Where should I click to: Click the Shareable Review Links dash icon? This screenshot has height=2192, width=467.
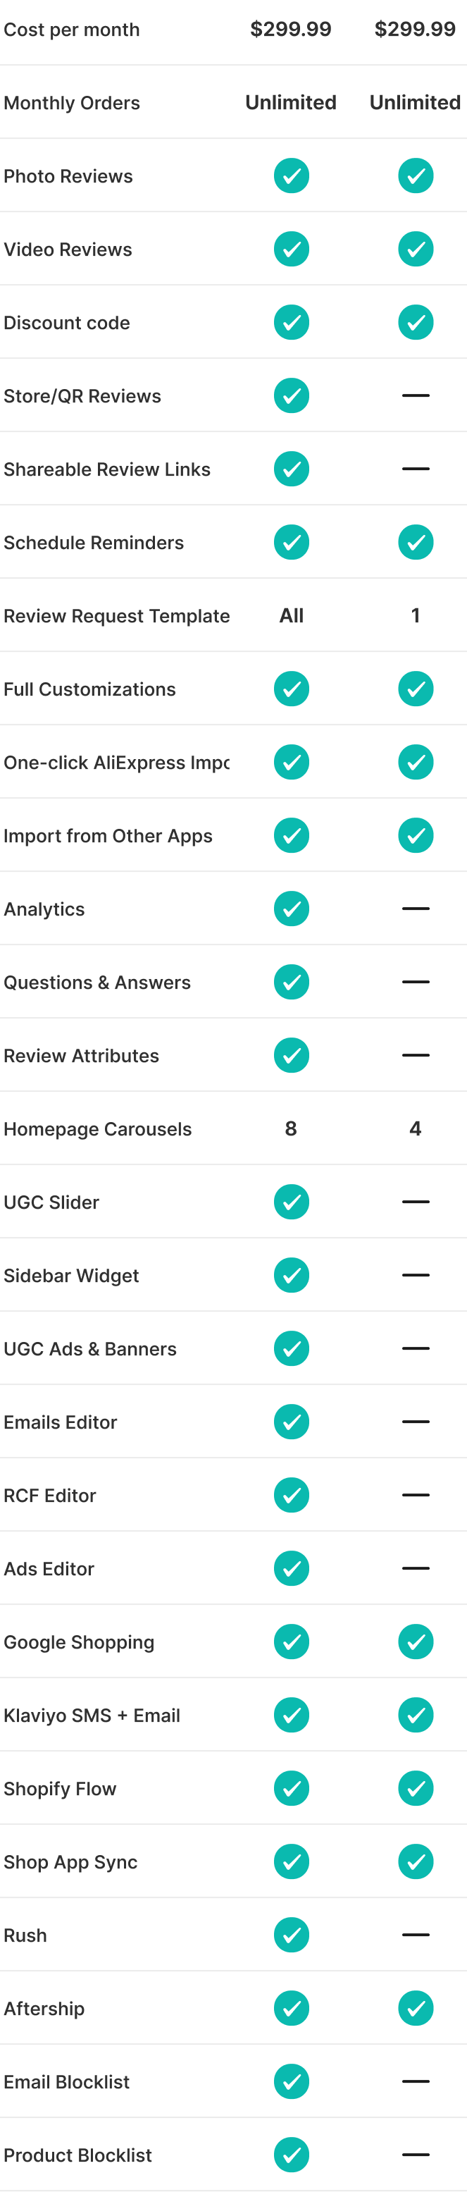click(415, 469)
